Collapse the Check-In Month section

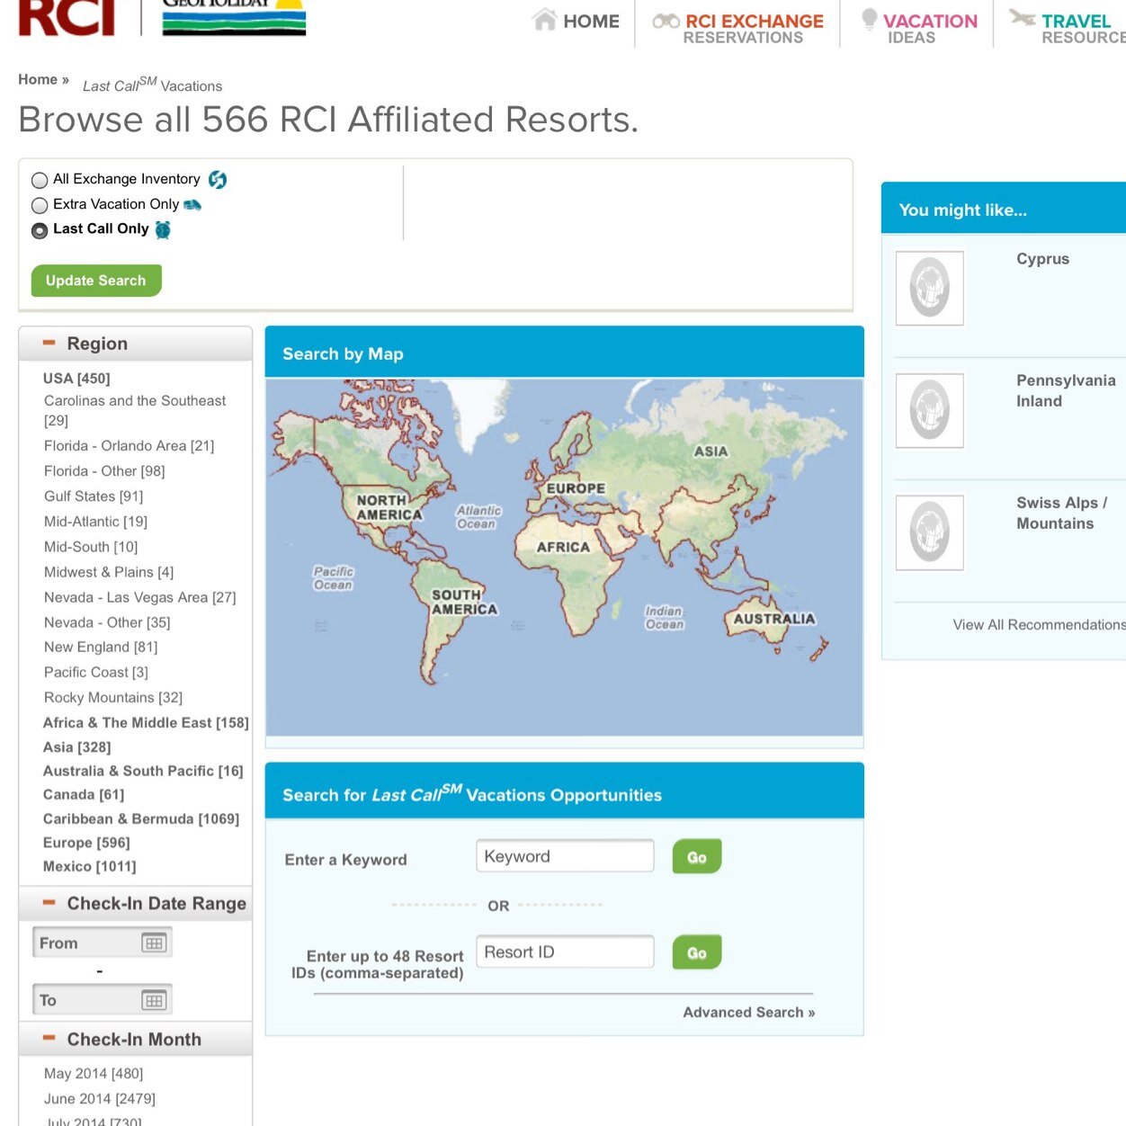point(49,1039)
